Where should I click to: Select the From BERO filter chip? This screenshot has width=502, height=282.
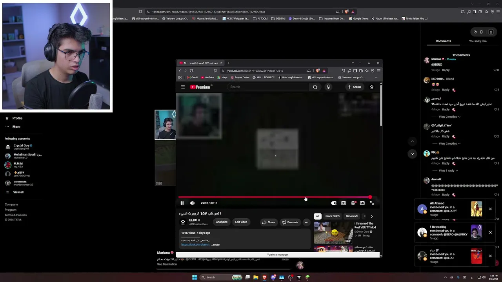pos(333,216)
